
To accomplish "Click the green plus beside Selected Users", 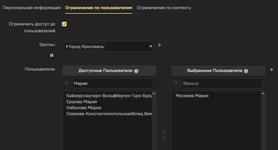I will pos(271,69).
